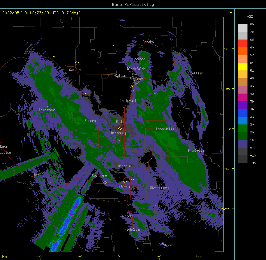Click the dBZ legend heading
The image size is (266, 260).
point(250,16)
